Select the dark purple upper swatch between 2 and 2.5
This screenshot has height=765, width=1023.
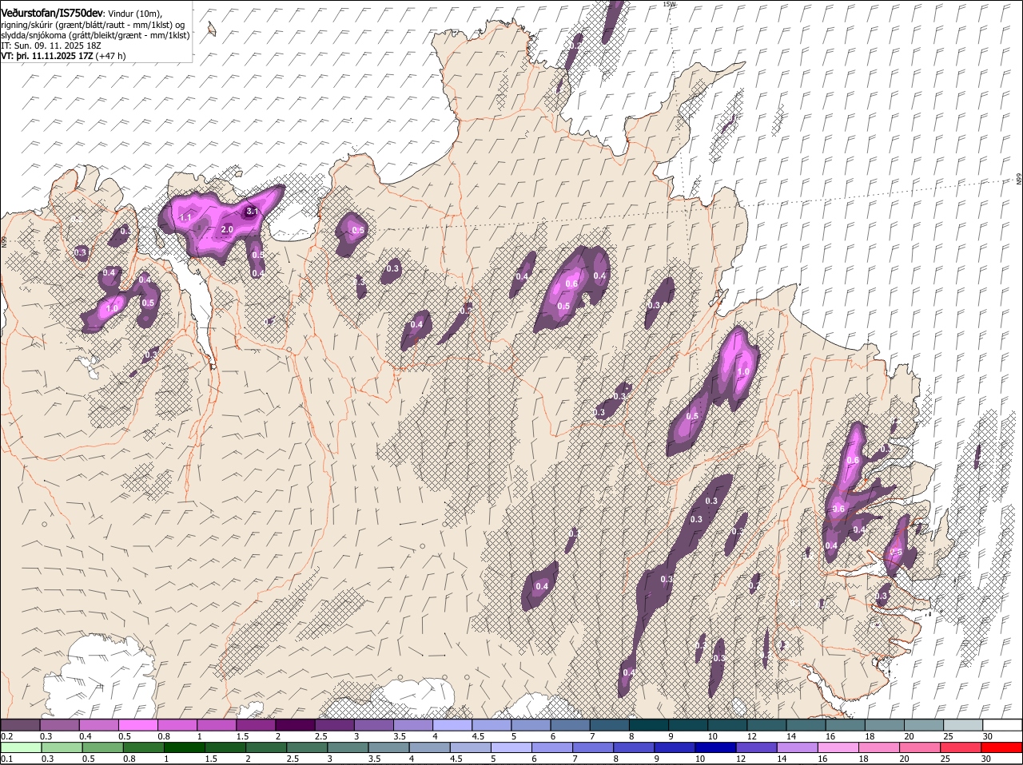(295, 724)
